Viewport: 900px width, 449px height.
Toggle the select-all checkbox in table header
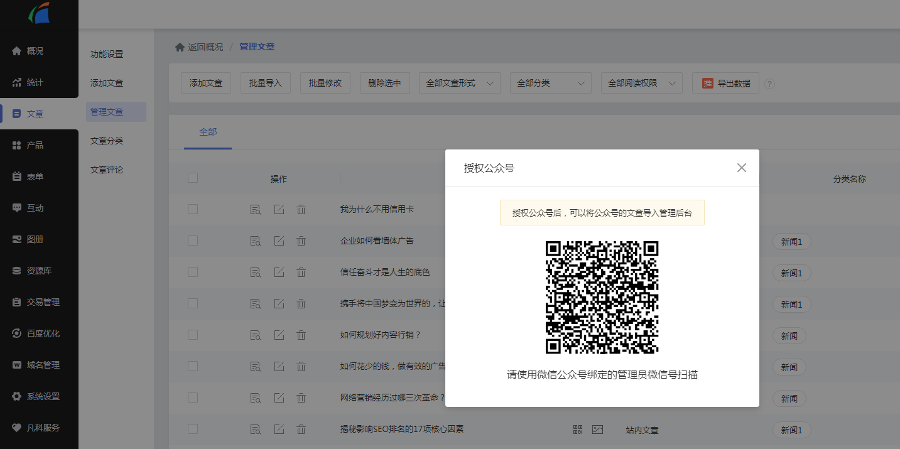pyautogui.click(x=193, y=178)
